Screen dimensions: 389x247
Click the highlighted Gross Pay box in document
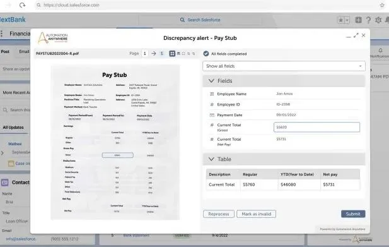[x=118, y=155]
